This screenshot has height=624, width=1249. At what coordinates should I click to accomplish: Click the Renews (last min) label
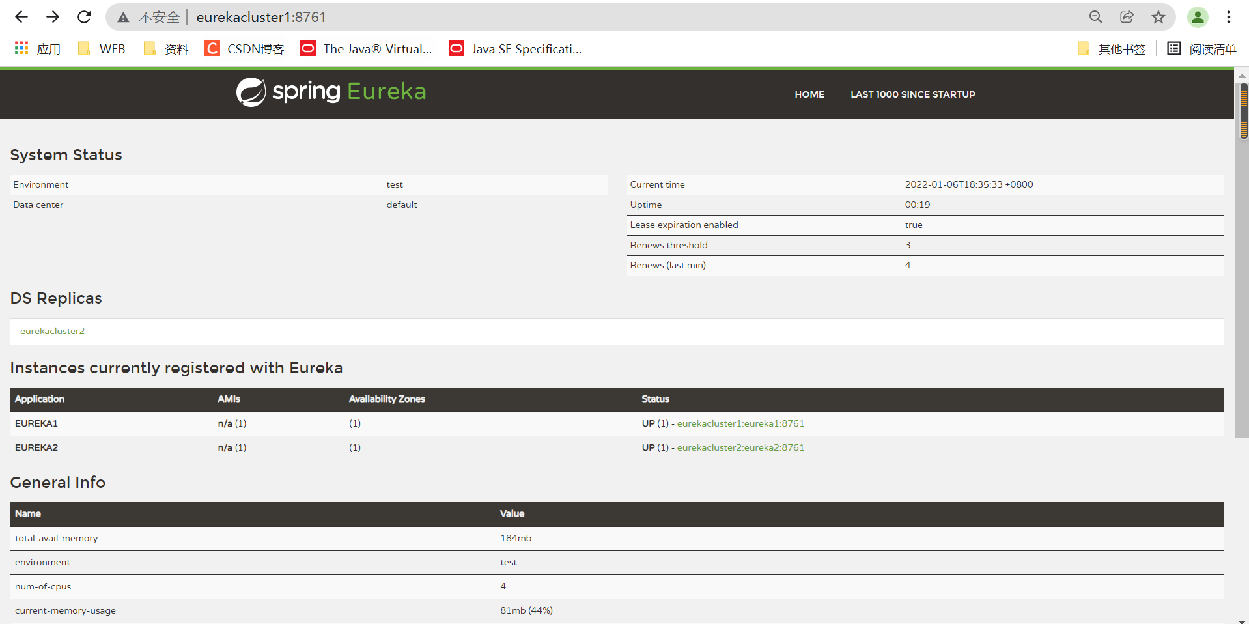pos(667,265)
